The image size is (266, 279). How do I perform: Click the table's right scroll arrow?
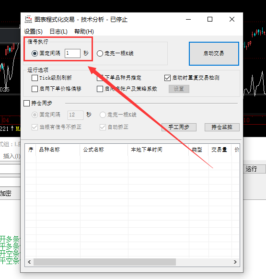235,262
